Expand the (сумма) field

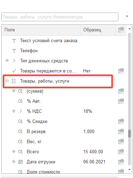[14, 91]
